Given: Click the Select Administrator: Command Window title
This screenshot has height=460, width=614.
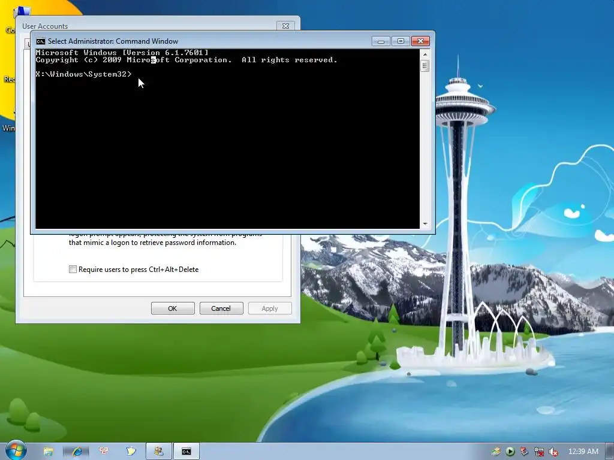Looking at the screenshot, I should 113,41.
